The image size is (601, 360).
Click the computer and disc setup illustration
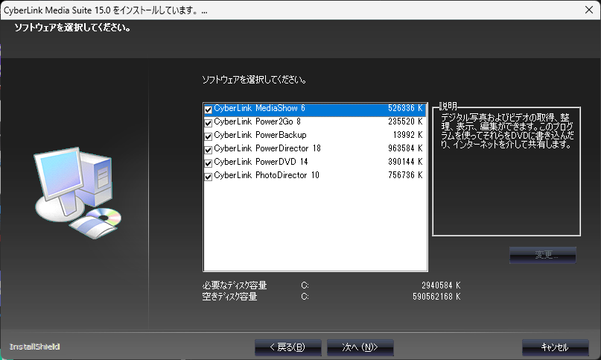[x=77, y=193]
